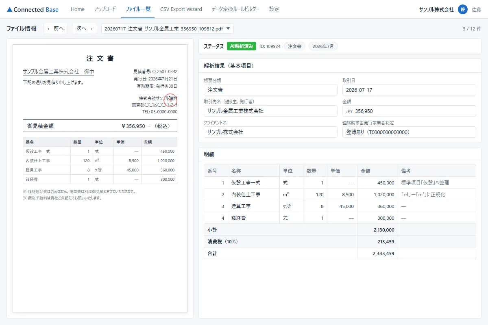Click the 帳票分類 field showing 注文書

tap(270, 90)
